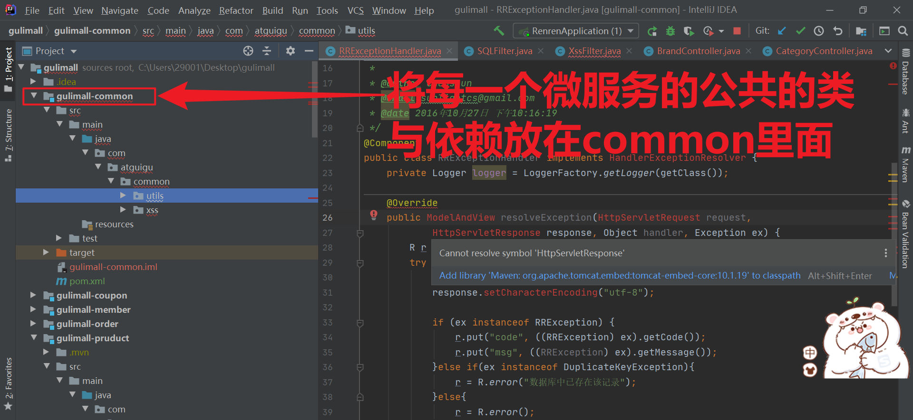Locate current file target icon

pos(248,51)
